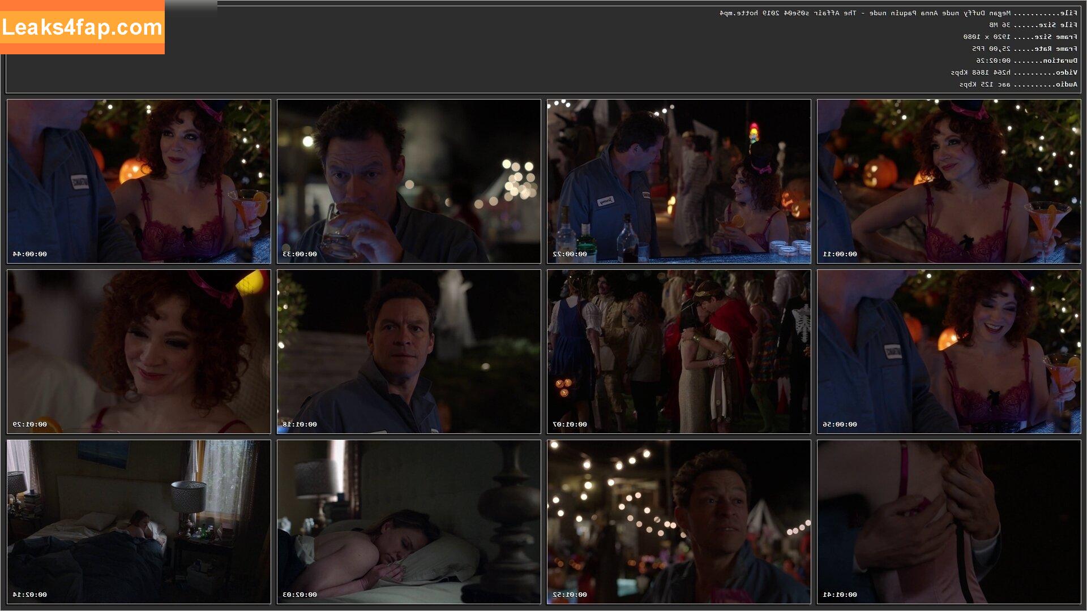Click the File name line in header
The width and height of the screenshot is (1087, 611).
[898, 13]
